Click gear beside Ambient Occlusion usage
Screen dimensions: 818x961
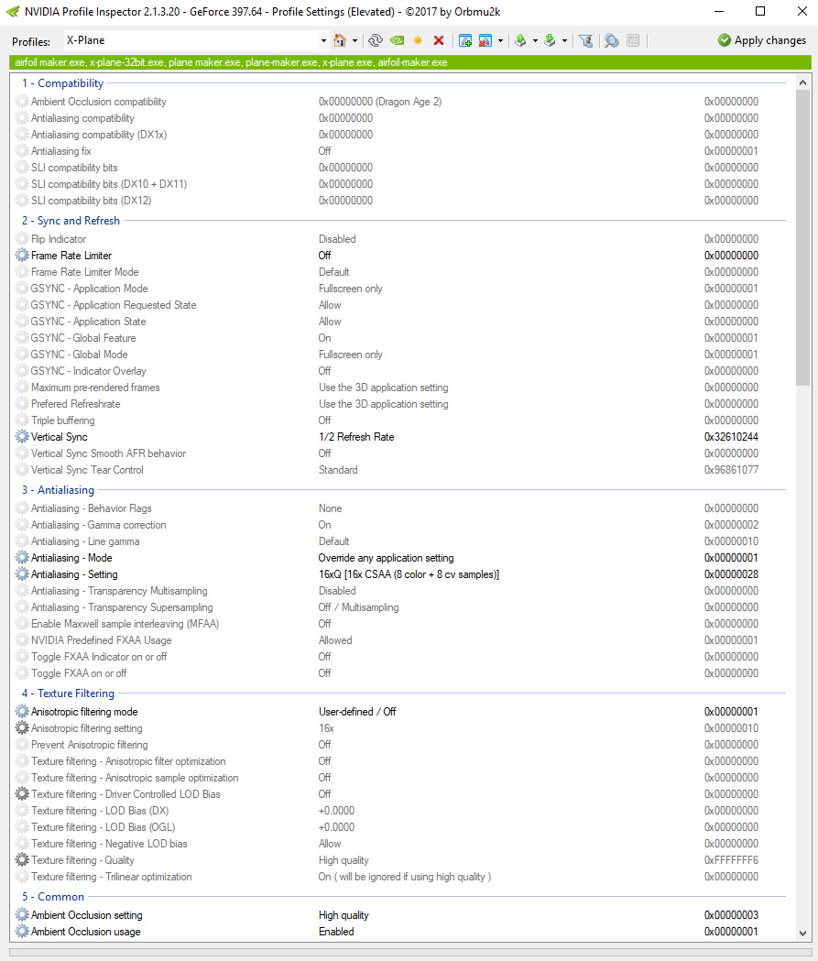pyautogui.click(x=22, y=932)
